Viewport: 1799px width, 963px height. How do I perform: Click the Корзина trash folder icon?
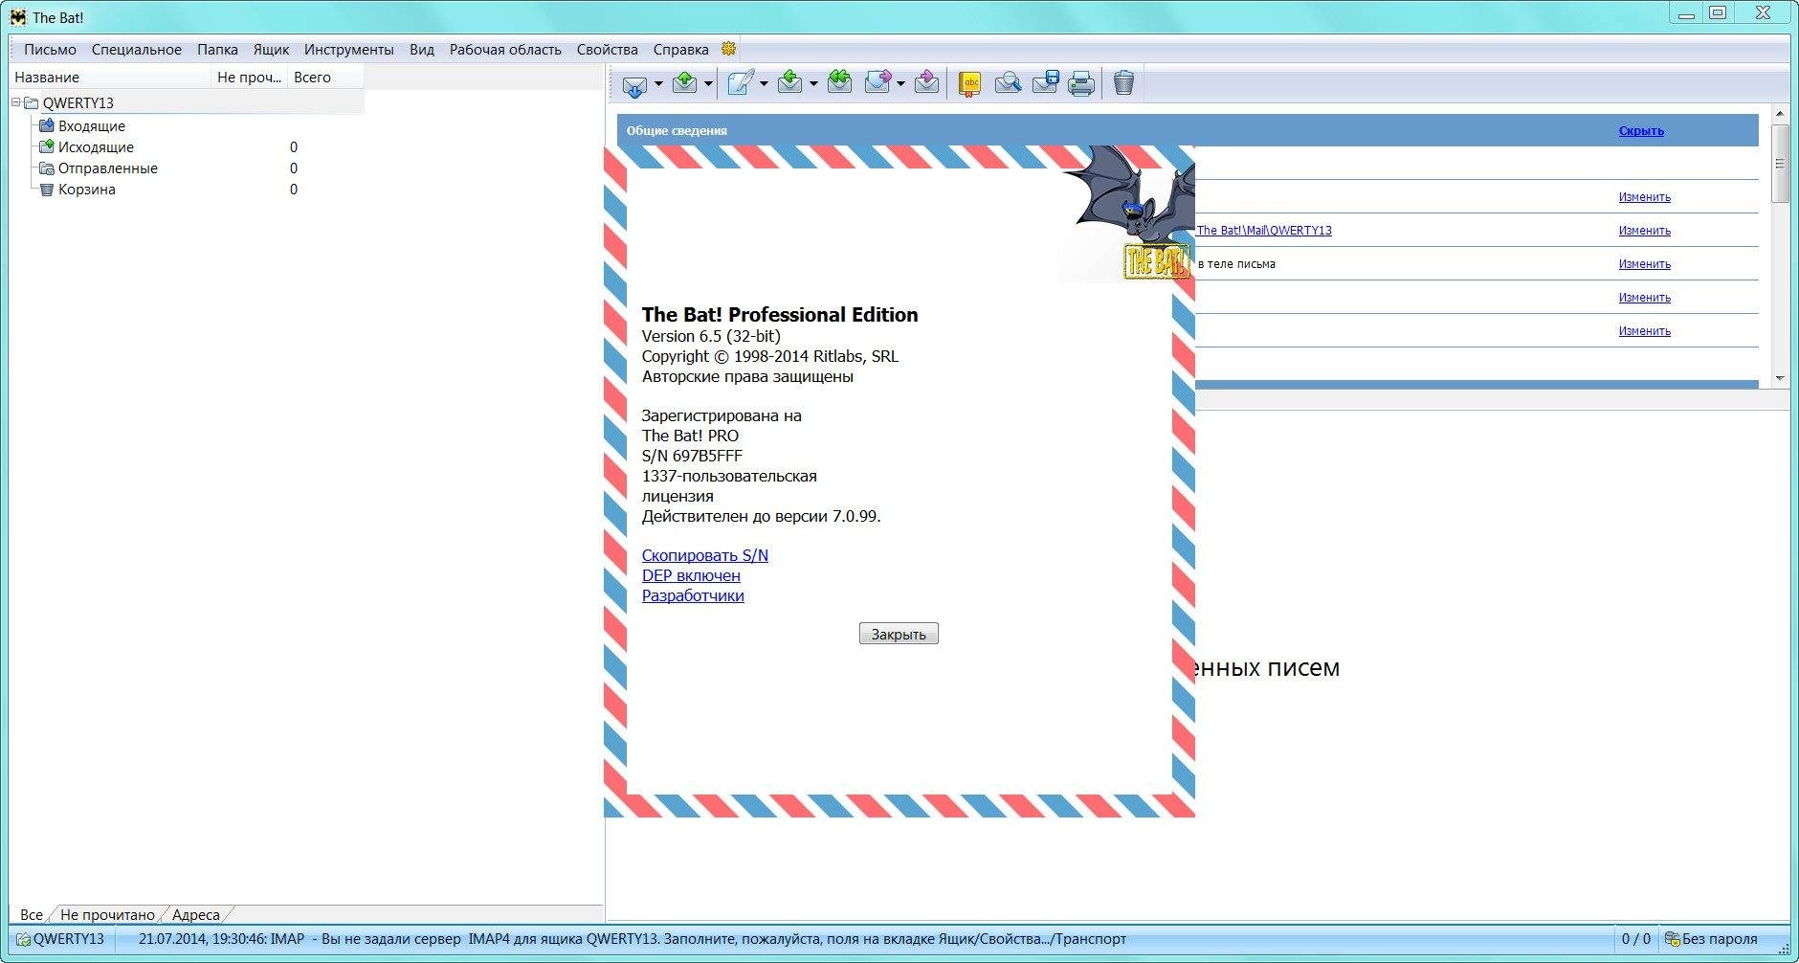click(46, 189)
